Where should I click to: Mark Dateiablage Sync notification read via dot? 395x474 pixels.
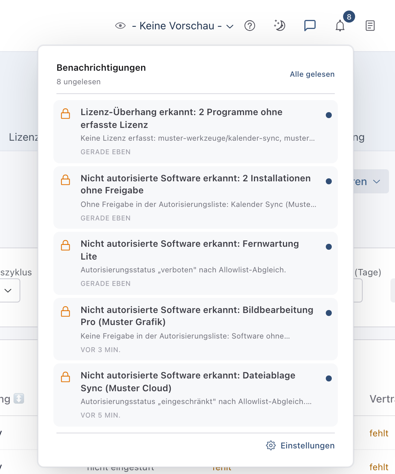tap(329, 378)
